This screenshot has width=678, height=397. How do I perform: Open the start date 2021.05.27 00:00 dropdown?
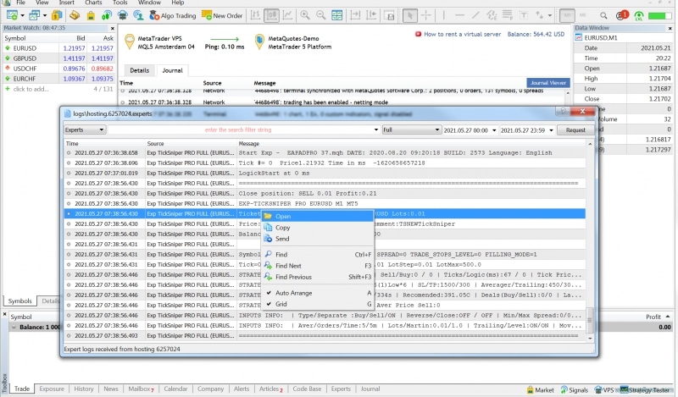pyautogui.click(x=494, y=130)
